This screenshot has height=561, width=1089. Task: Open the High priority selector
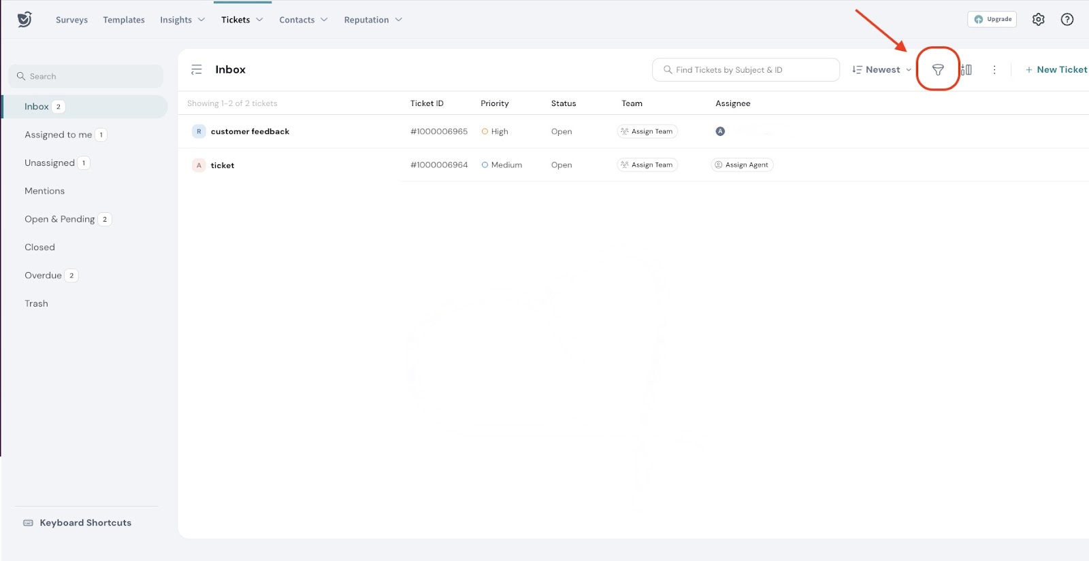(x=495, y=131)
